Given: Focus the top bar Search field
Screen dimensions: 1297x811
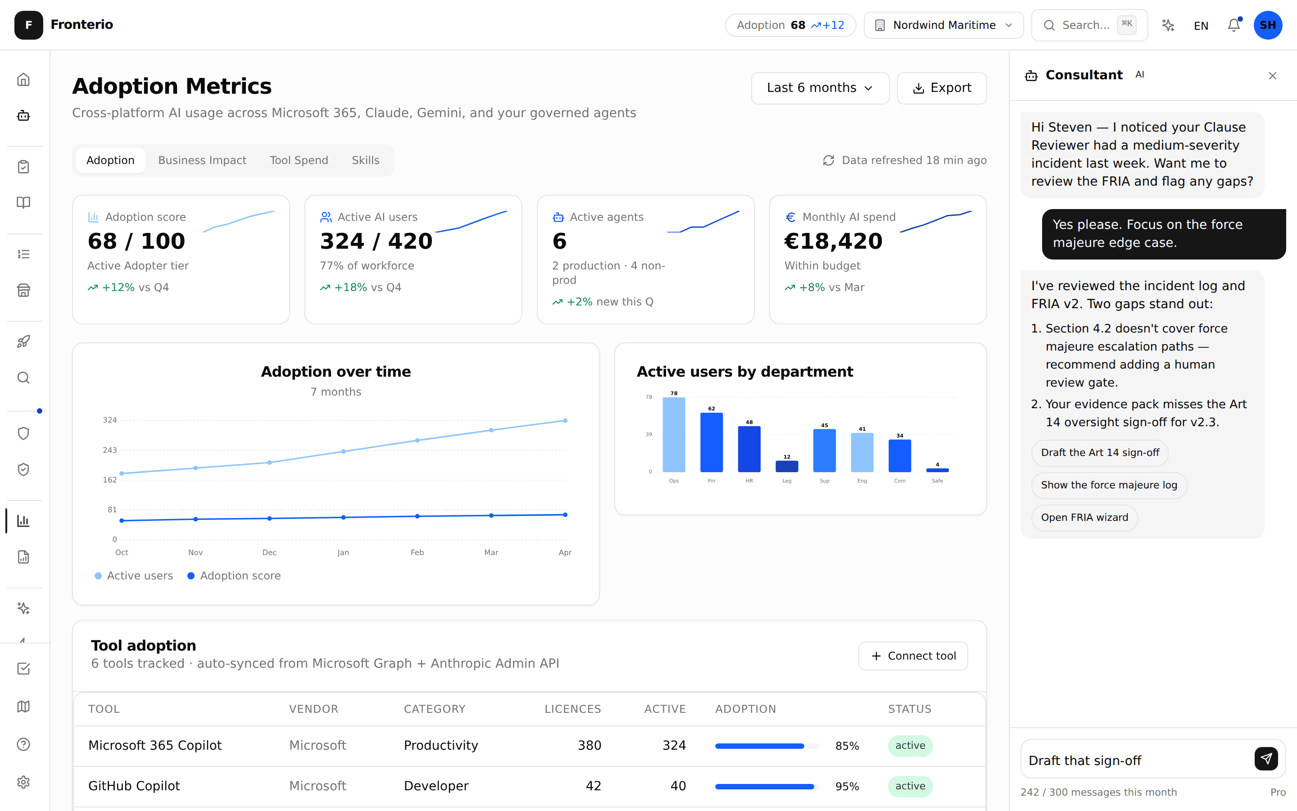Looking at the screenshot, I should pos(1089,25).
